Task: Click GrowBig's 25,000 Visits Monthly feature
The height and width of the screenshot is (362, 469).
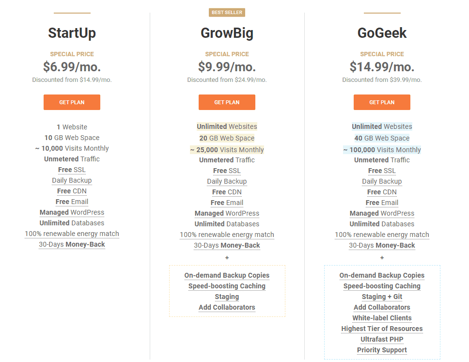Action: (x=227, y=150)
